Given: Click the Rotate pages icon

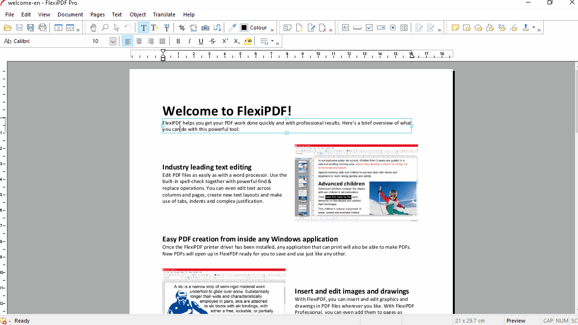Looking at the screenshot, I should tap(288, 28).
